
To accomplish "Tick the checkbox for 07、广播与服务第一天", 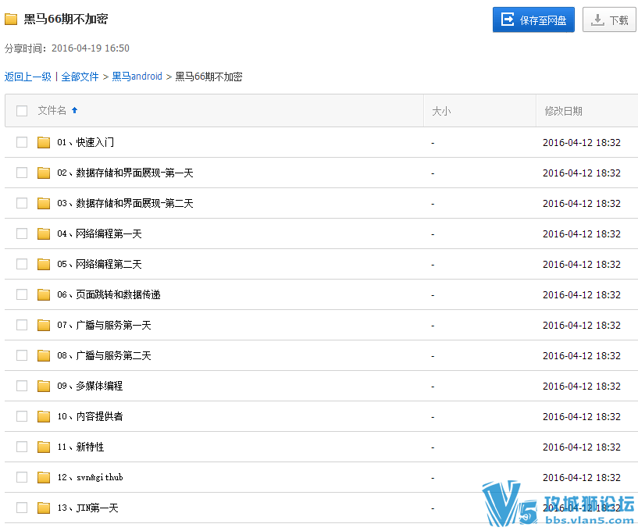I will point(22,325).
